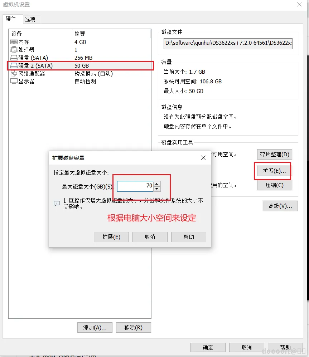Confirm with 扩展(E) in the dialog
This screenshot has width=309, height=357.
[x=111, y=237]
